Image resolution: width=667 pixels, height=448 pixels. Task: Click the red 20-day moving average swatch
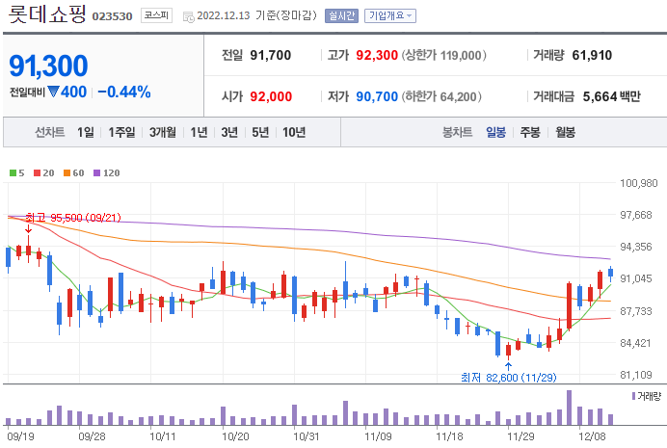click(x=37, y=173)
